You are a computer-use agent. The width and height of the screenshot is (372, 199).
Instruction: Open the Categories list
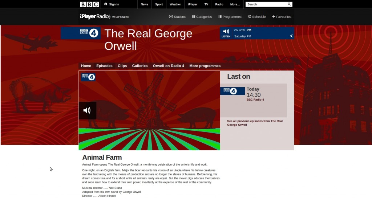[x=202, y=17]
